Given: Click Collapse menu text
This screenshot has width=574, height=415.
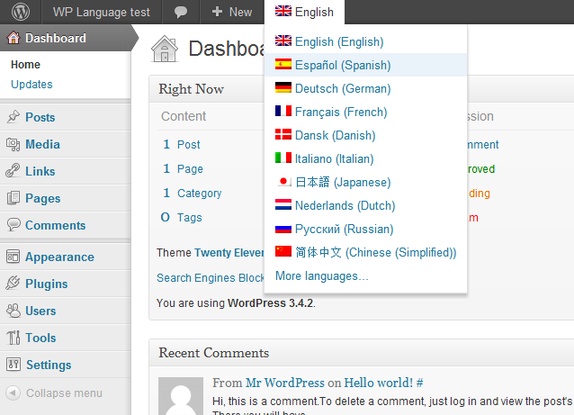Looking at the screenshot, I should [x=64, y=393].
